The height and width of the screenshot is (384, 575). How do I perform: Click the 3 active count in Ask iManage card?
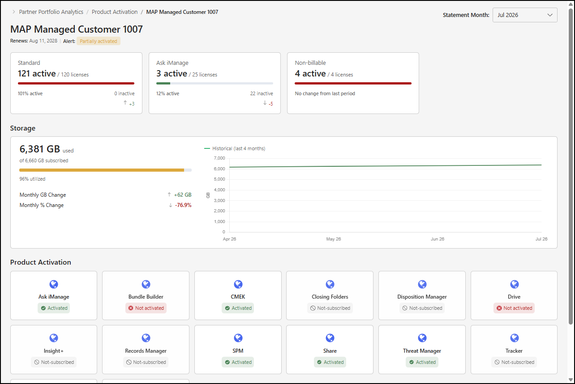[x=172, y=74]
